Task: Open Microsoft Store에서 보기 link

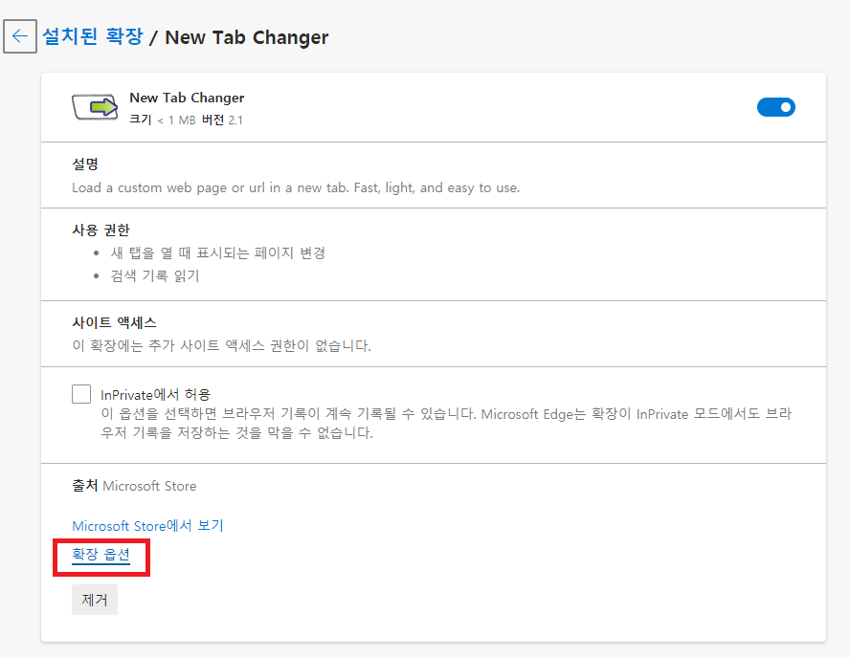Action: pos(148,525)
